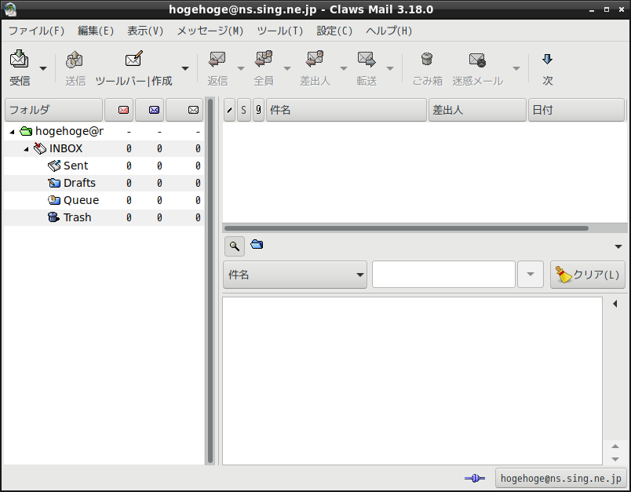631x492 pixels.
Task: Open the 受信 receive dropdown arrow
Action: tap(43, 68)
